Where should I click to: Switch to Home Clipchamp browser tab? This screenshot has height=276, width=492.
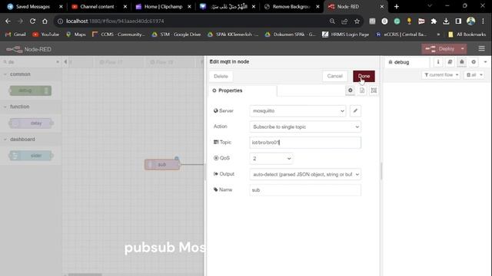pos(163,7)
